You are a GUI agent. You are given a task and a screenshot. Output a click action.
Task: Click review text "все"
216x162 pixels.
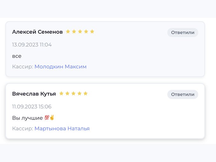click(17, 56)
